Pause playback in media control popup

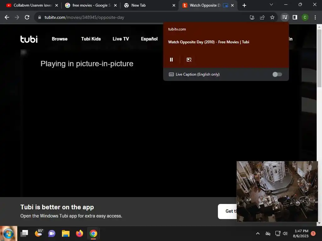tap(171, 60)
